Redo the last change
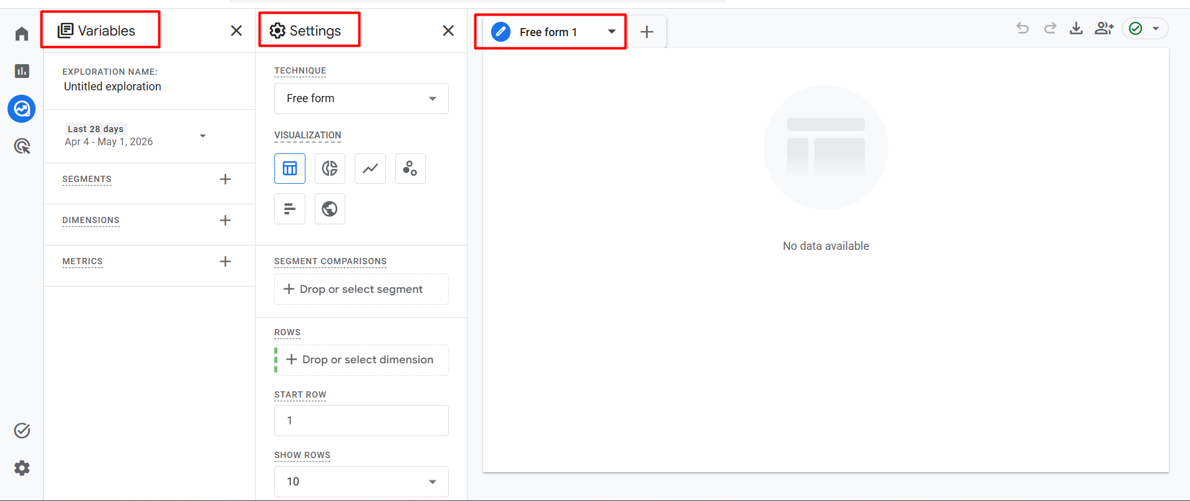This screenshot has width=1190, height=501. [x=1050, y=28]
